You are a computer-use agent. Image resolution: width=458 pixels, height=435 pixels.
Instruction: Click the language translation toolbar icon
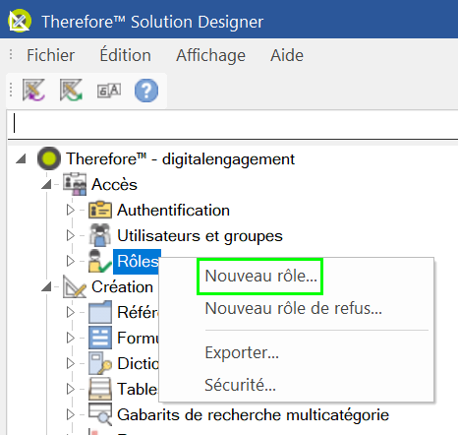click(x=109, y=91)
